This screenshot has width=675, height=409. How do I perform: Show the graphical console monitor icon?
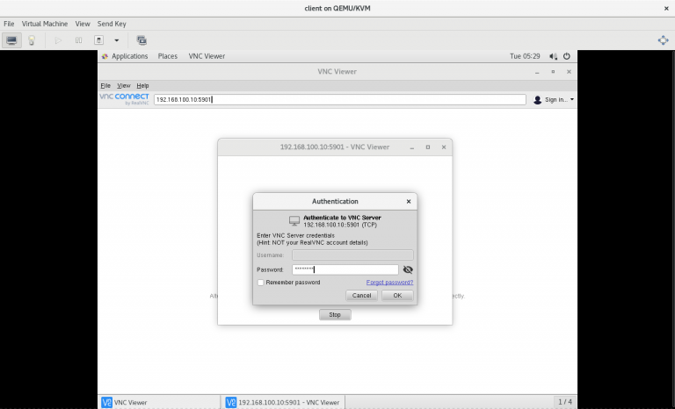pos(11,40)
